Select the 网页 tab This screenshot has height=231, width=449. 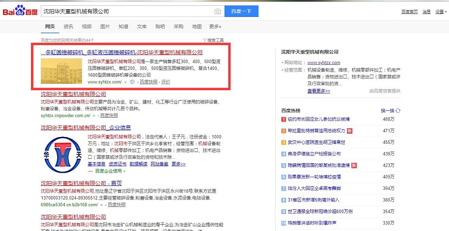[x=50, y=27]
